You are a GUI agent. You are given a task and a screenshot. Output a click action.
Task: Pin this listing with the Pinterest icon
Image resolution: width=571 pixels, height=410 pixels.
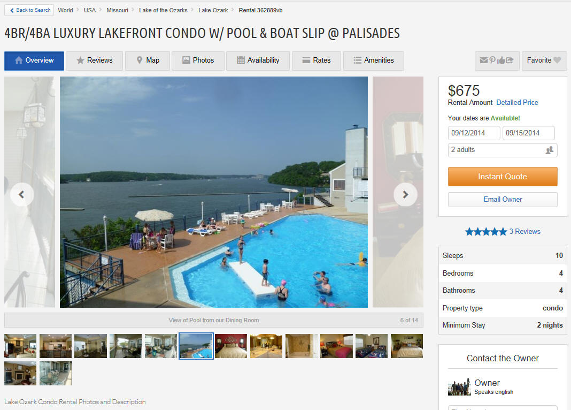(x=492, y=60)
